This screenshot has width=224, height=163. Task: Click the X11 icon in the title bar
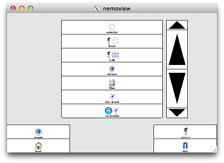pyautogui.click(x=97, y=9)
